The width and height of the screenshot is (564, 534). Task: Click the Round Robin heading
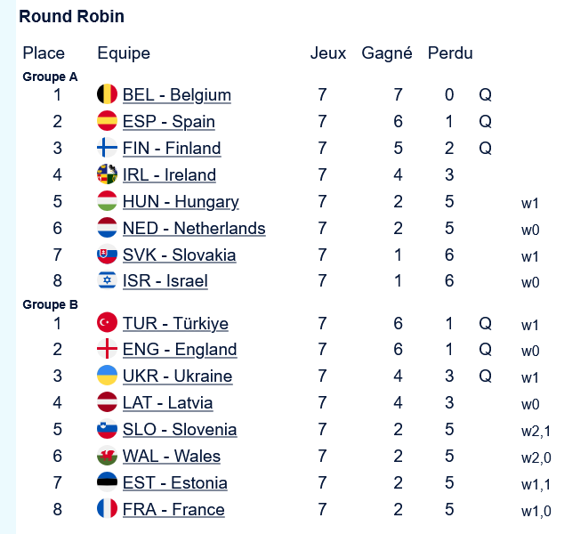tap(71, 16)
